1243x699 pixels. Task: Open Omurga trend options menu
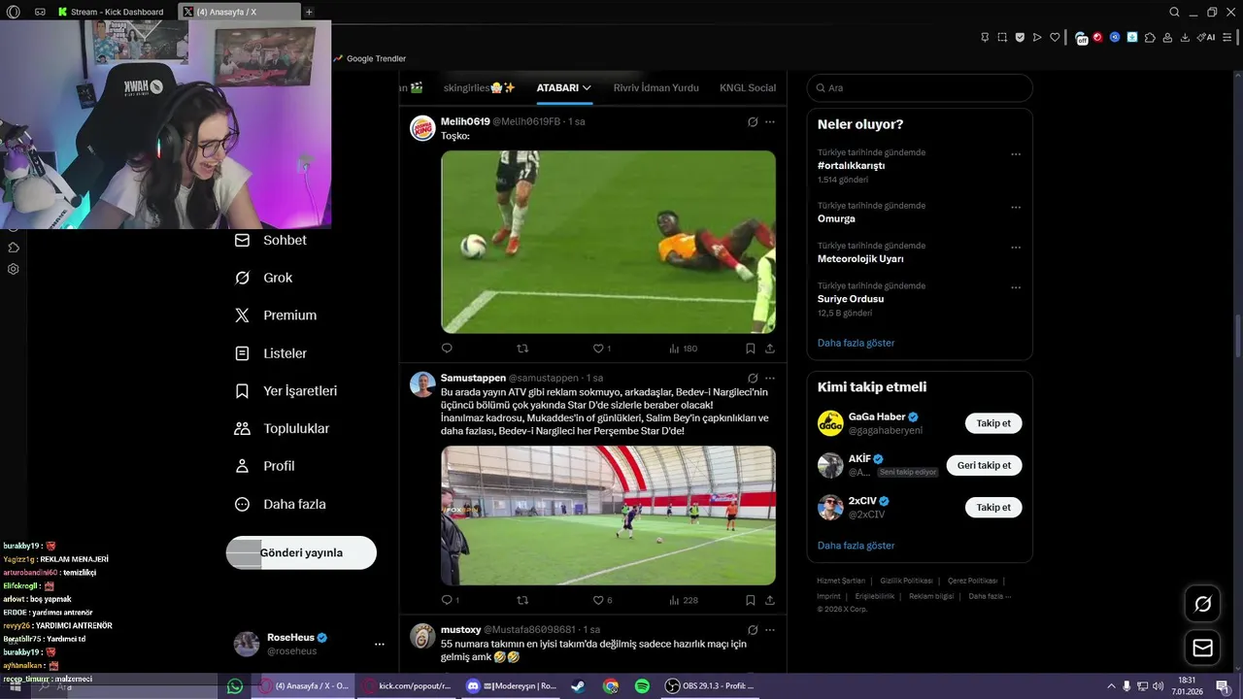point(1016,208)
